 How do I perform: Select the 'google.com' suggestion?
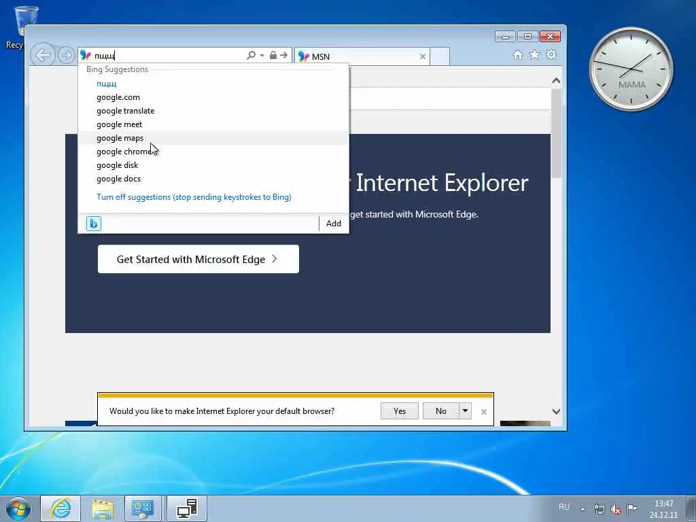[x=213, y=97]
